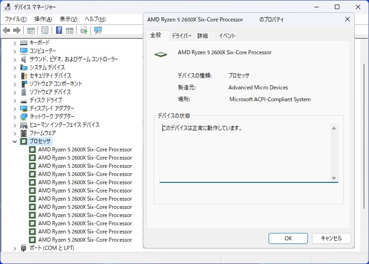Click the Forward arrow toolbar icon

tap(17, 30)
